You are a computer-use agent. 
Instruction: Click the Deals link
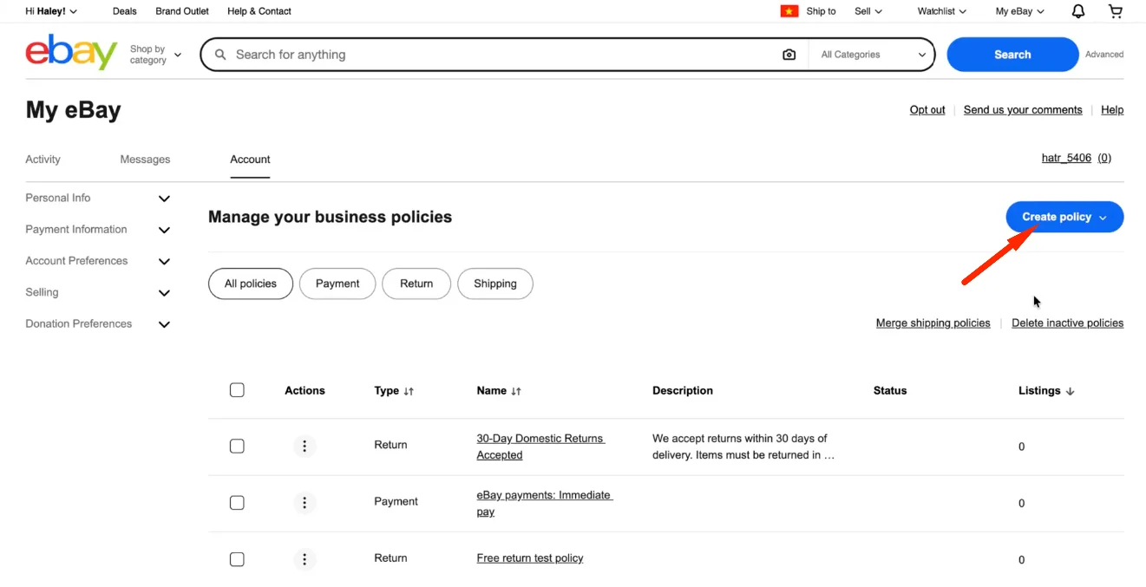click(x=125, y=11)
